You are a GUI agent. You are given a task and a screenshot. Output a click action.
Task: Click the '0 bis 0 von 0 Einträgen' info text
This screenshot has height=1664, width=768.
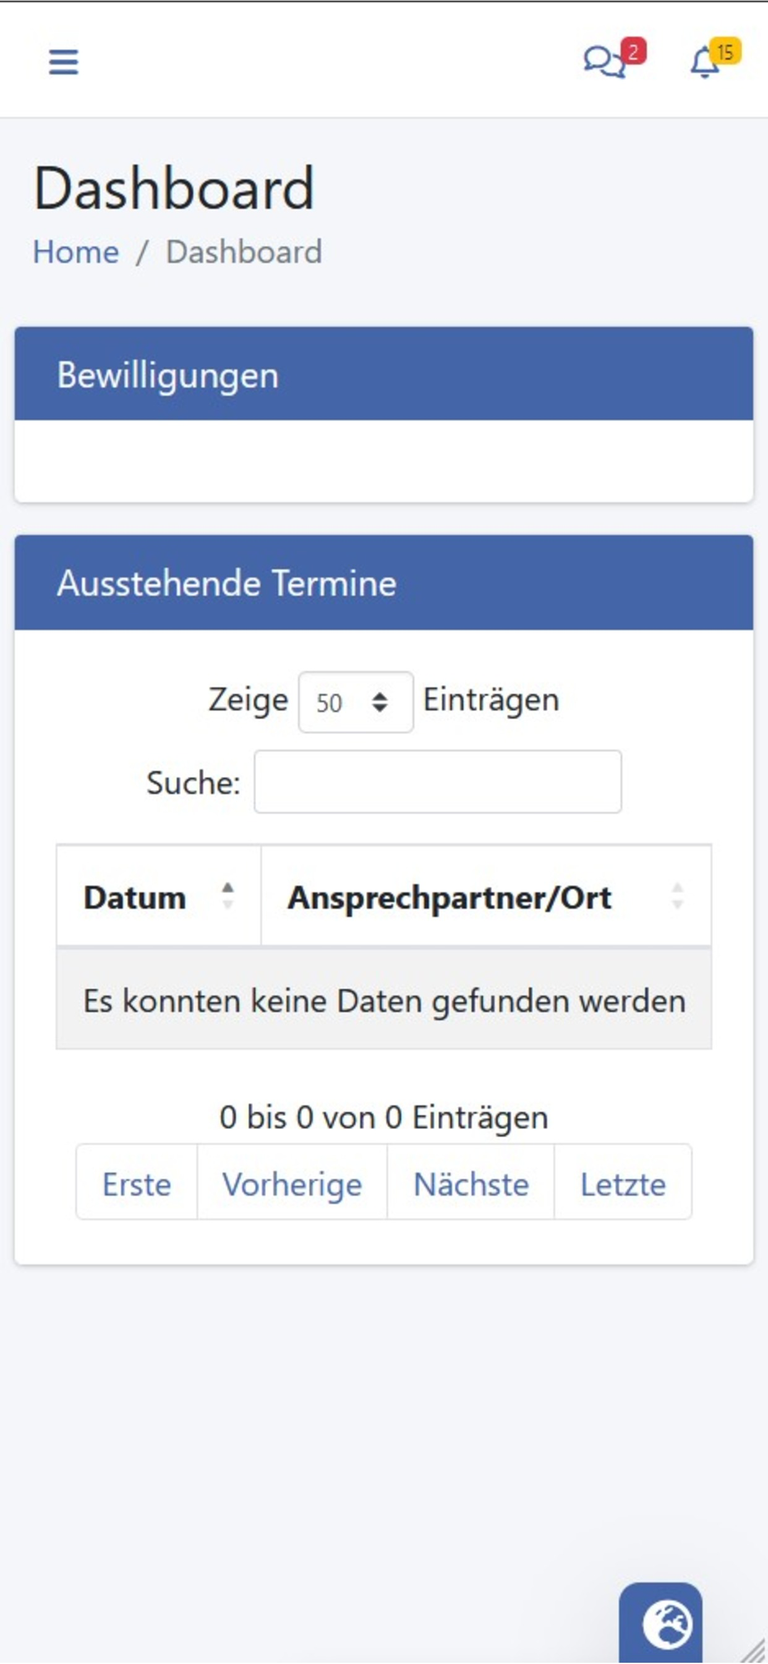(384, 1117)
